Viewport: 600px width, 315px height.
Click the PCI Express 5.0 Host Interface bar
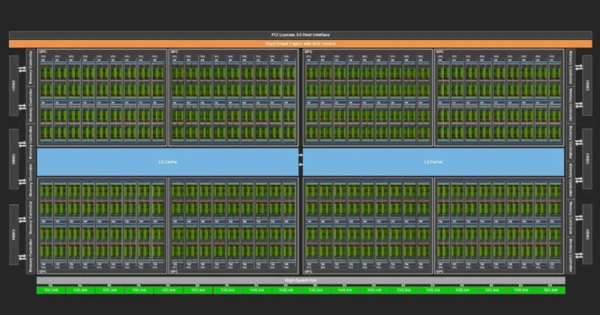click(301, 35)
